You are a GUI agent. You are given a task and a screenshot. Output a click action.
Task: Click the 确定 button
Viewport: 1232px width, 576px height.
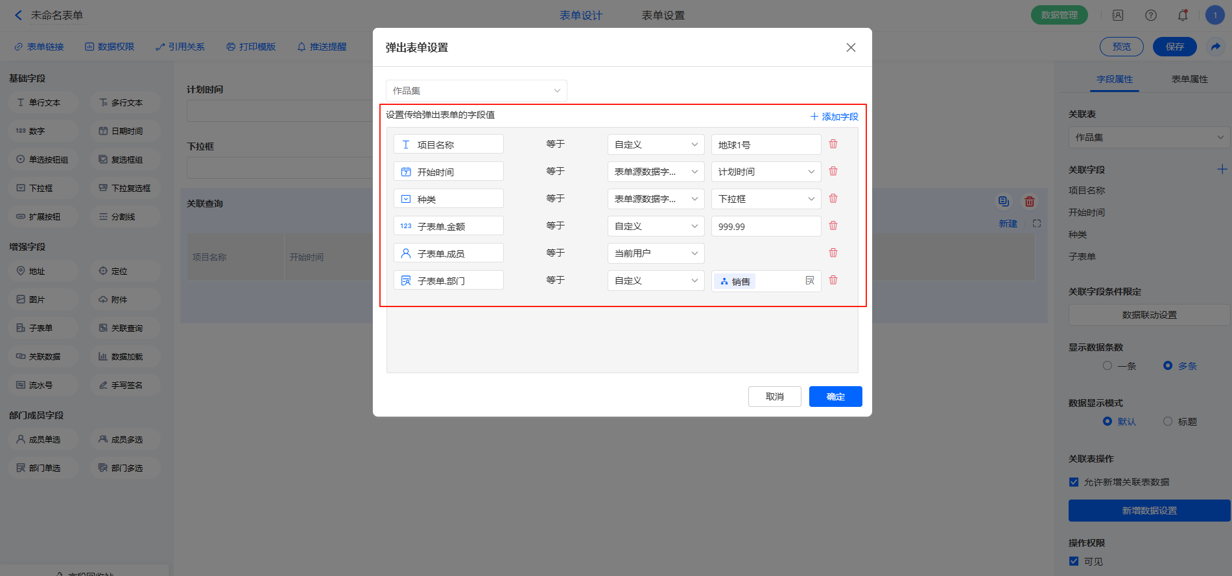pos(835,397)
